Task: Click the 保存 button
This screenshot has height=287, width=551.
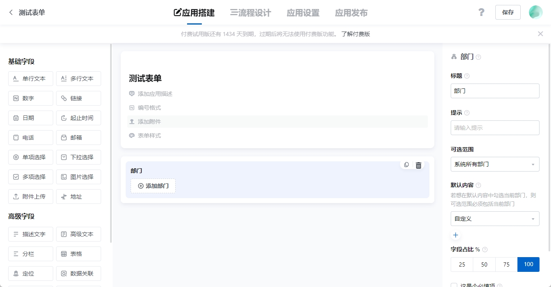Action: pos(508,12)
